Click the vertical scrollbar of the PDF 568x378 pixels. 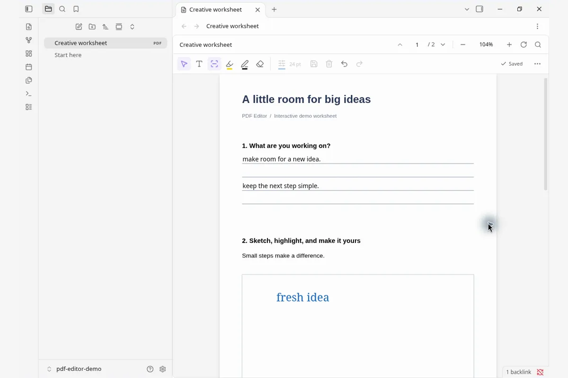(546, 134)
